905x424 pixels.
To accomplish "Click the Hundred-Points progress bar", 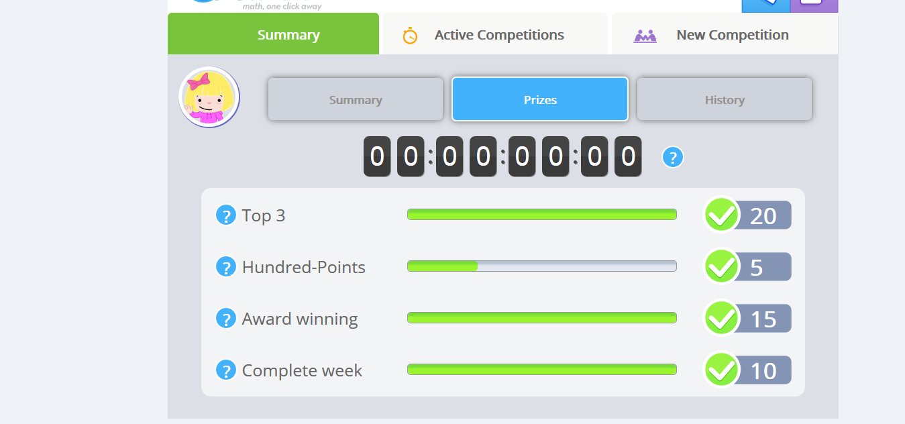I will 541,266.
